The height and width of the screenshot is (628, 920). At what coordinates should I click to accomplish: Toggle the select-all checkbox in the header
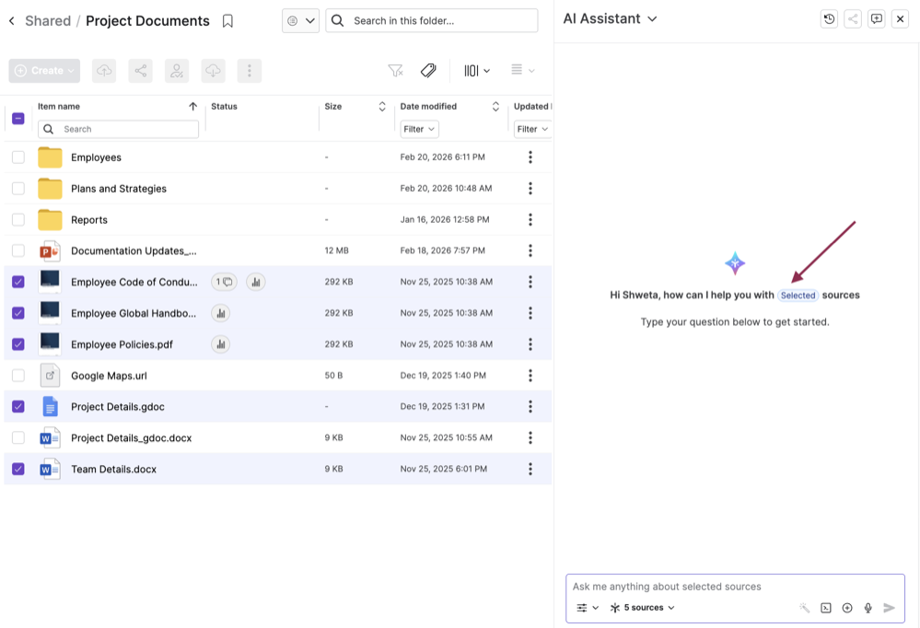click(18, 118)
